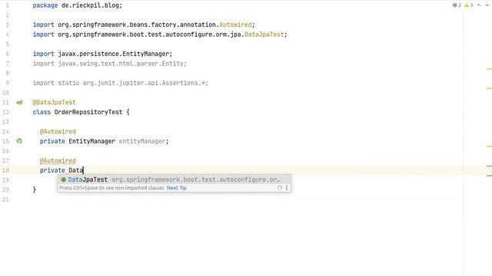Click Autowired in the line 3 import
492x276 pixels.
235,25
